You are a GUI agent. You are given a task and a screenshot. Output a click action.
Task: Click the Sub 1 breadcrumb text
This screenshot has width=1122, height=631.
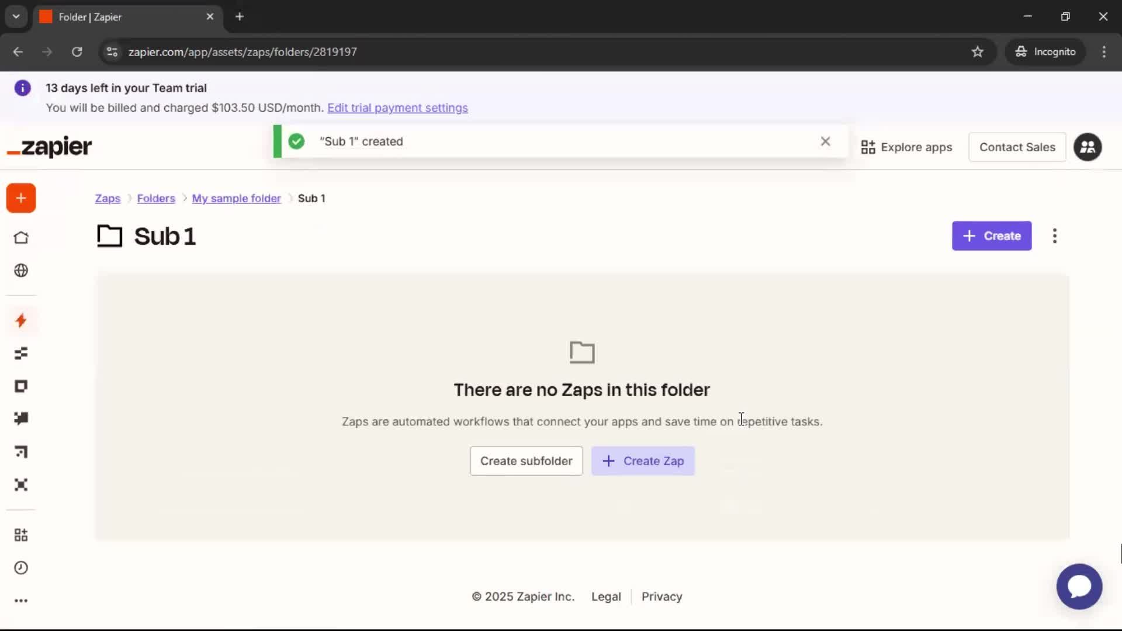[x=311, y=199]
